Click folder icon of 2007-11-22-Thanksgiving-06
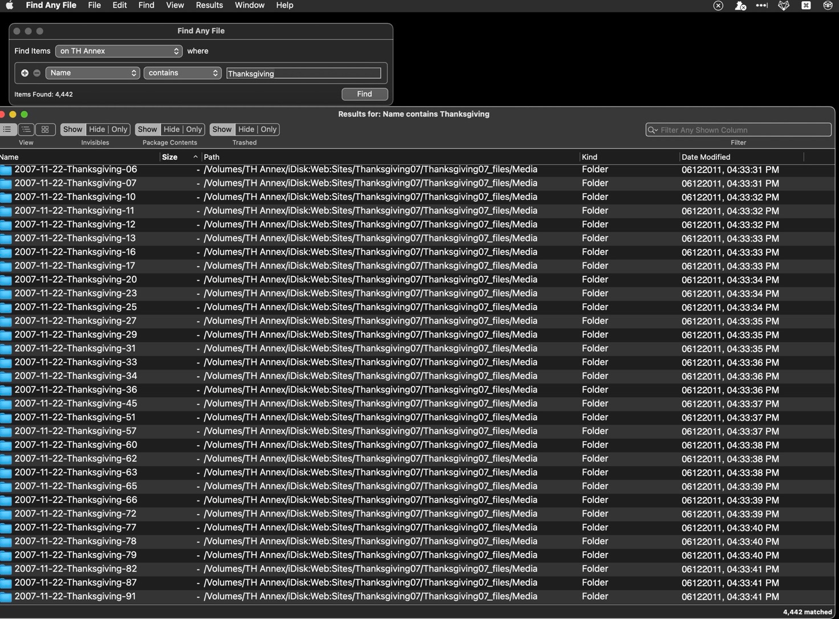 [x=6, y=170]
